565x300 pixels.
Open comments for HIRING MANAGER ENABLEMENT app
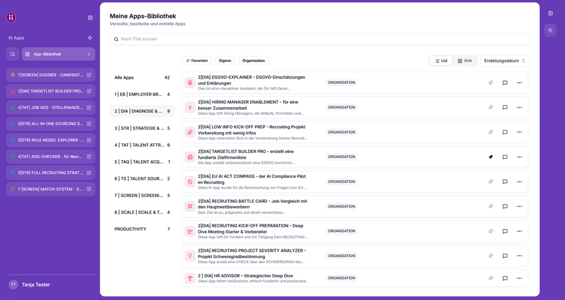tap(505, 107)
